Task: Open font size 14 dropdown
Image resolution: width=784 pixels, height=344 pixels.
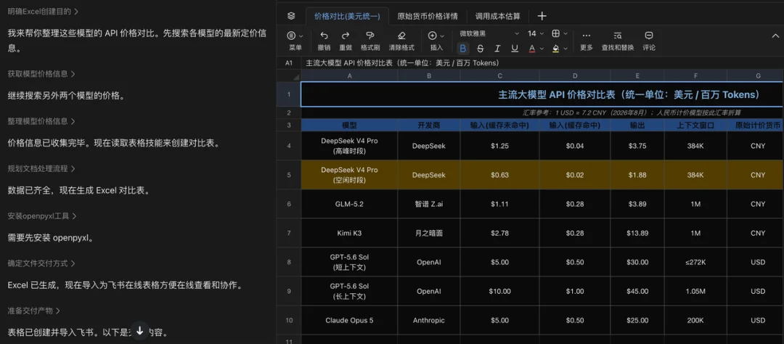Action: (x=536, y=33)
